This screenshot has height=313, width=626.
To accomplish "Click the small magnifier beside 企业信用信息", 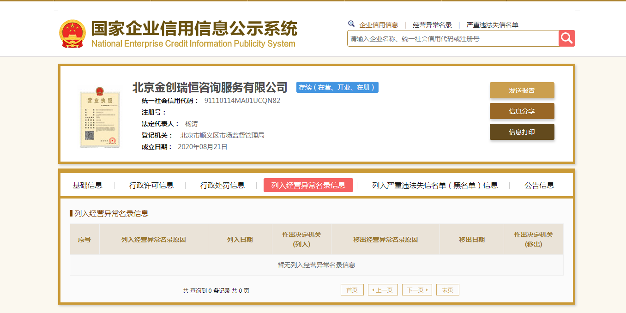I will pos(351,24).
